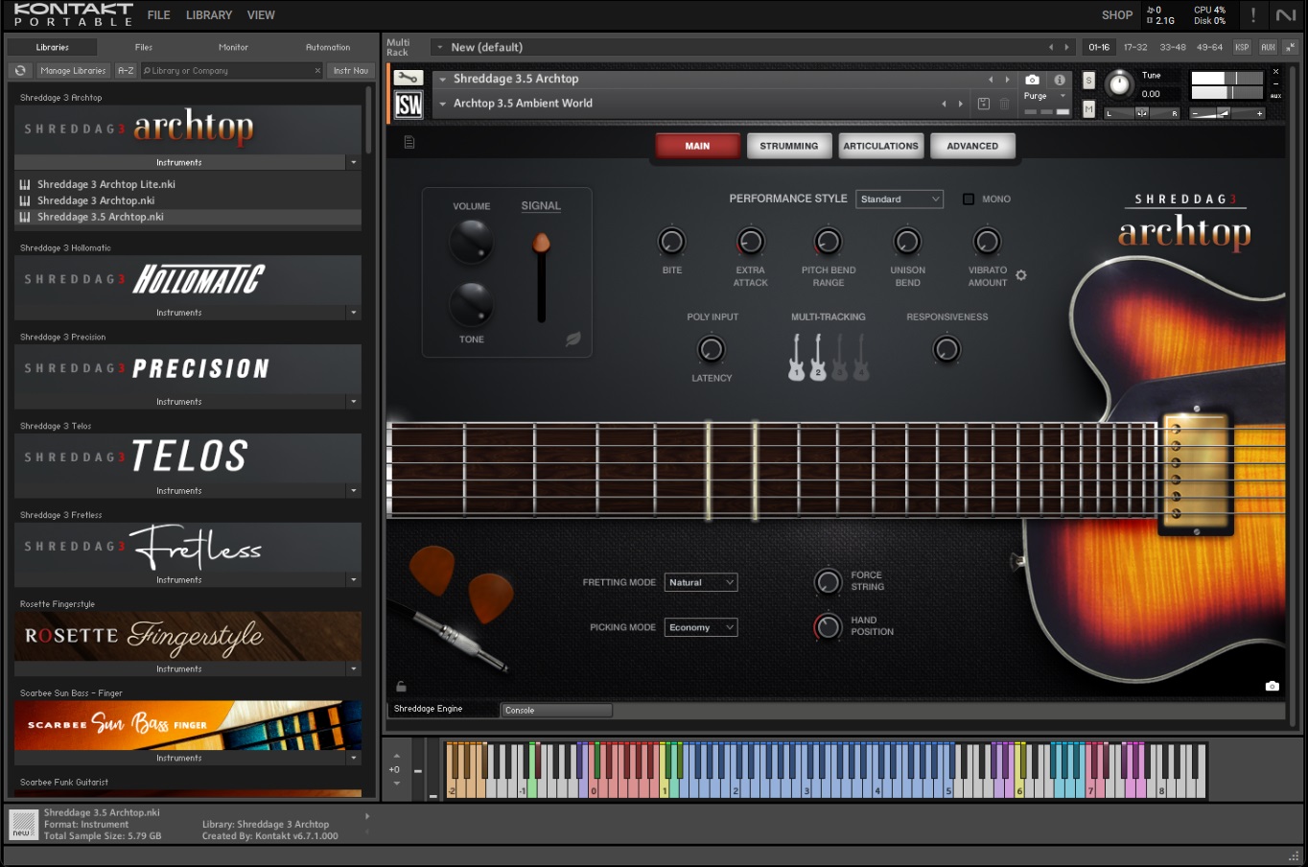
Task: Minimize the rack view with the arrows icon
Action: tap(1291, 47)
